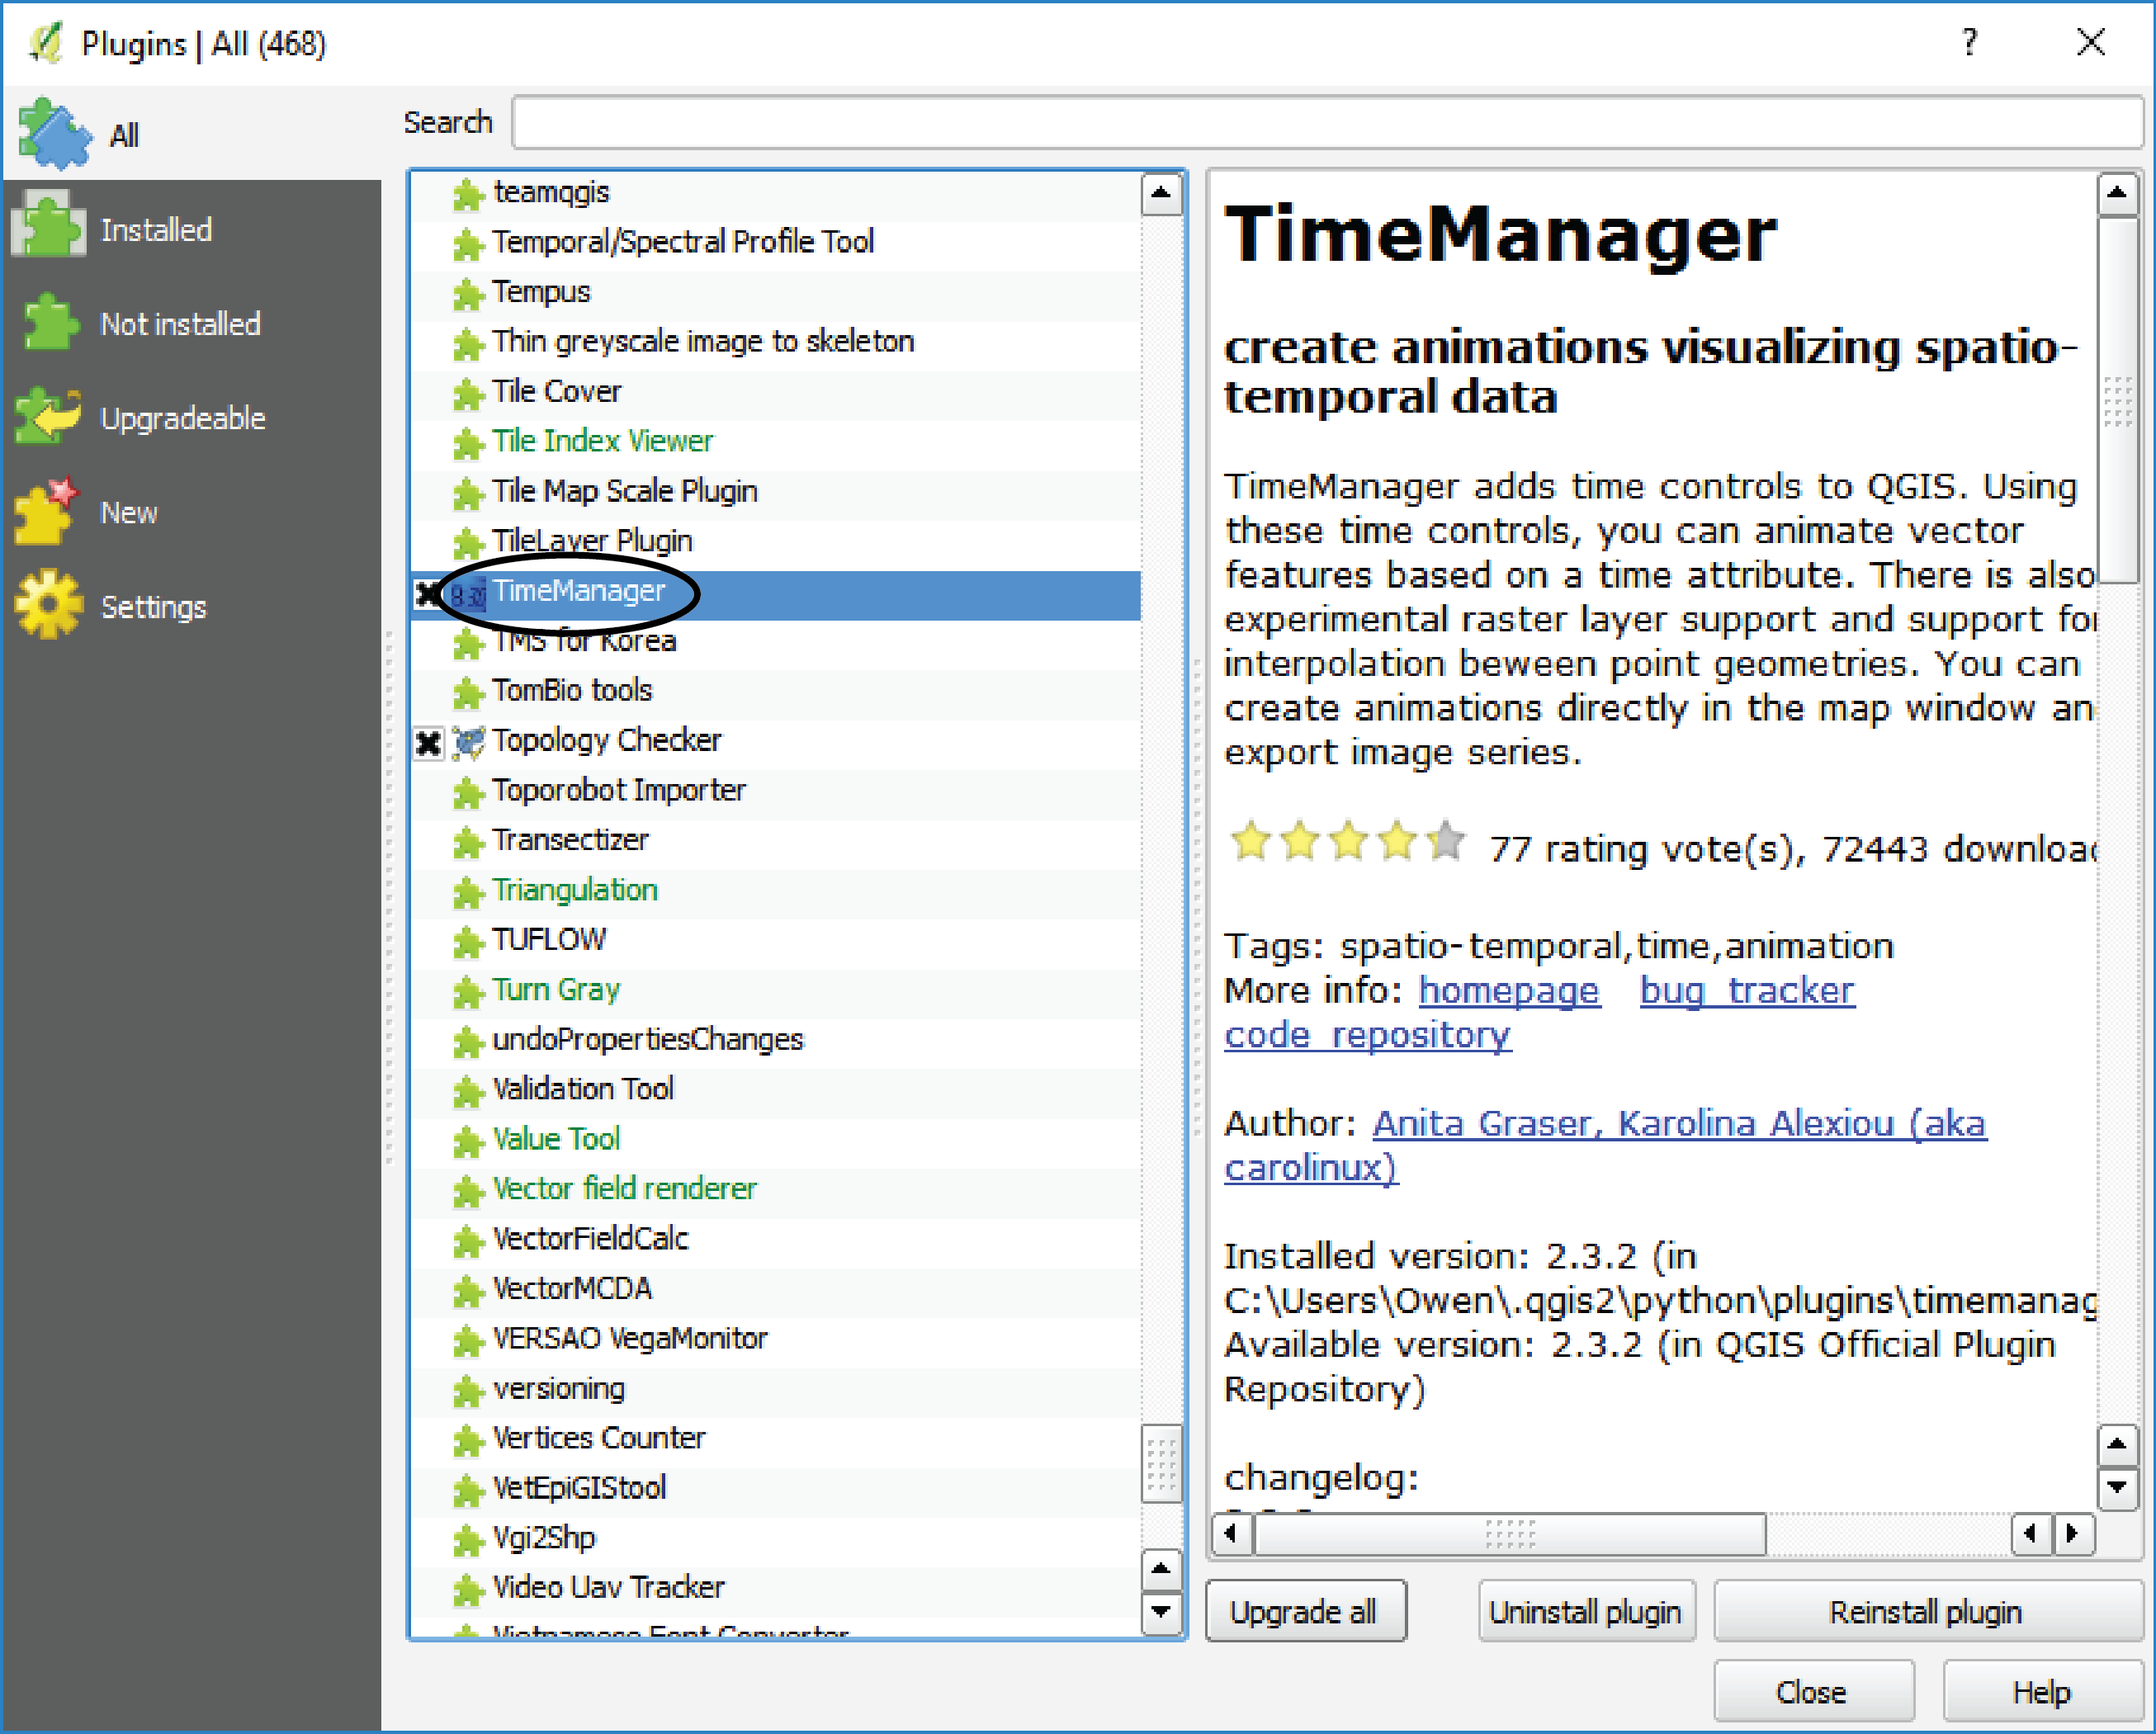Click the Triangulation plugin icon
The image size is (2156, 1734).
coord(467,892)
